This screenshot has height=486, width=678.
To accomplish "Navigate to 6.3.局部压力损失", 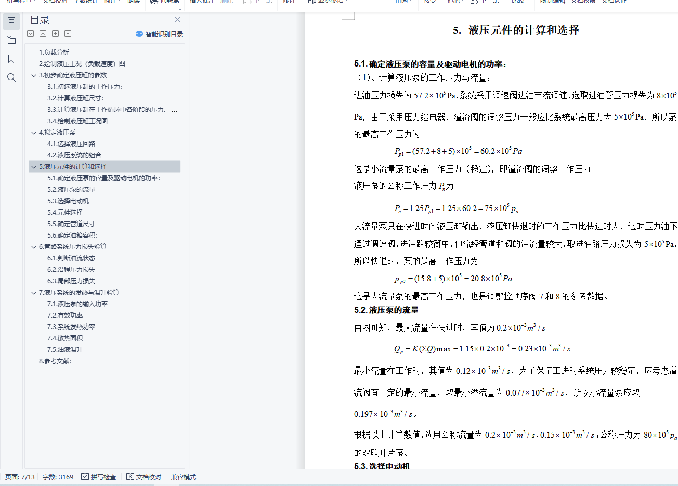I will click(71, 281).
